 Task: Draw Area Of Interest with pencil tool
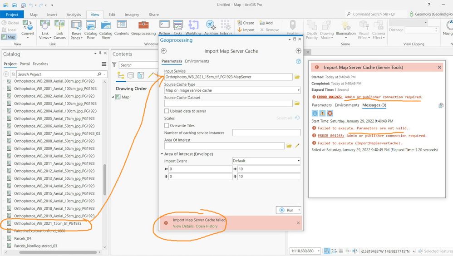click(297, 146)
